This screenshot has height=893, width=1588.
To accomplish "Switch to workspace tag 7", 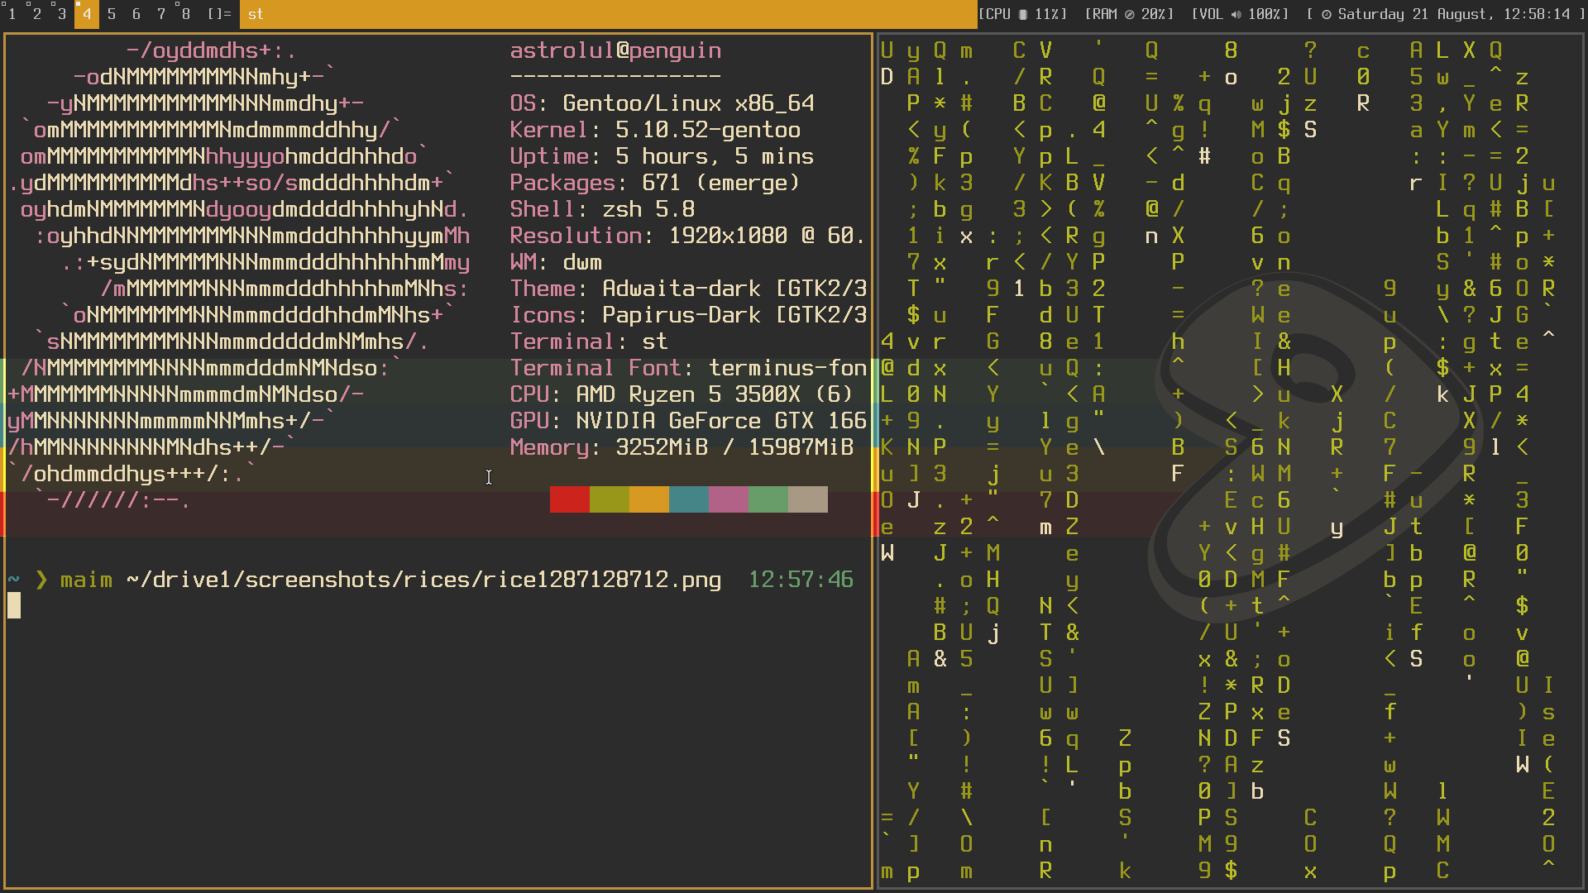I will click(x=161, y=14).
